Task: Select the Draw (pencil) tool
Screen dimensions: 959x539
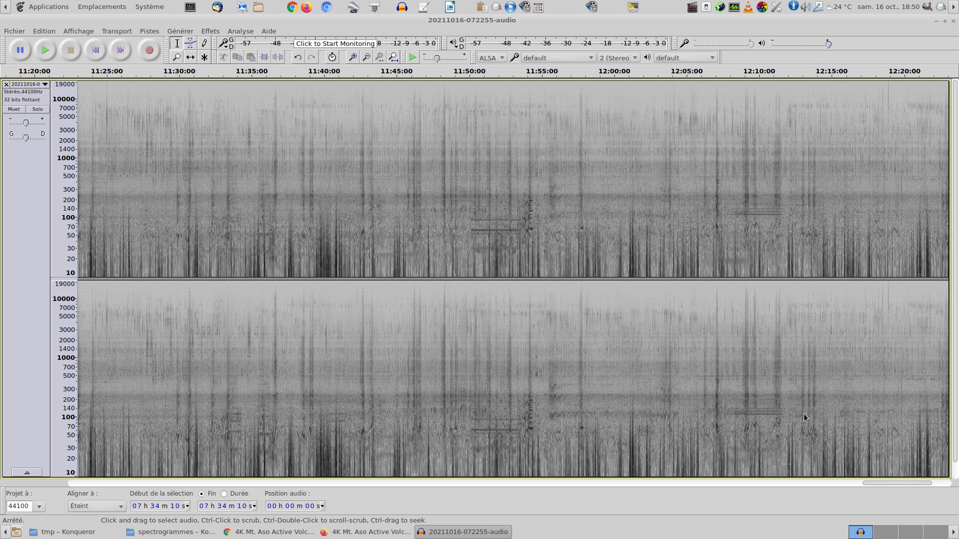Action: coord(204,43)
